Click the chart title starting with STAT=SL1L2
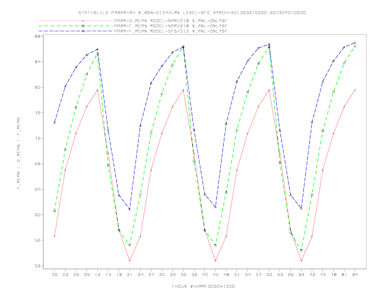Viewport: 387px width, 299px height. pyautogui.click(x=192, y=13)
